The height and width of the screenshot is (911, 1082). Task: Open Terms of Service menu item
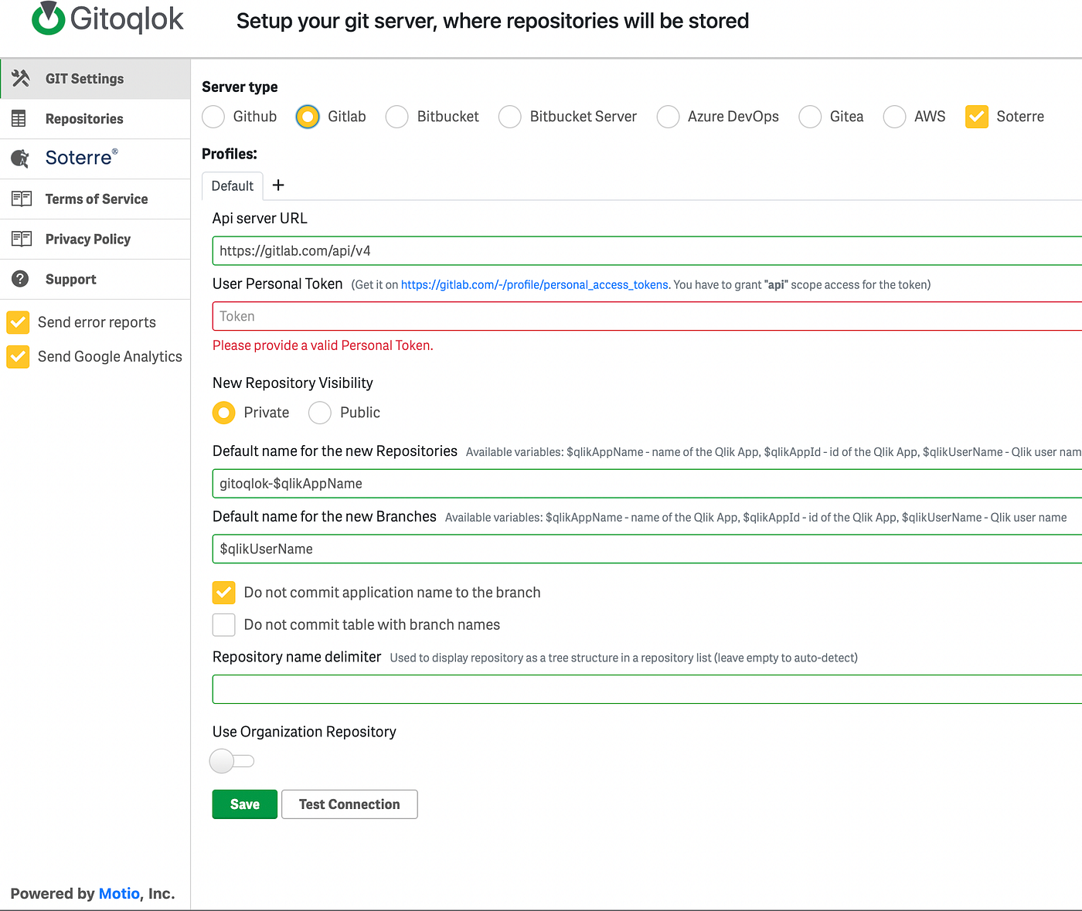pyautogui.click(x=95, y=199)
